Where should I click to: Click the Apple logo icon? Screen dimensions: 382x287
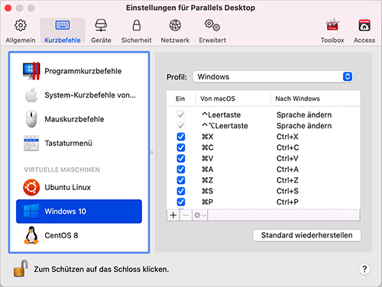point(31,95)
